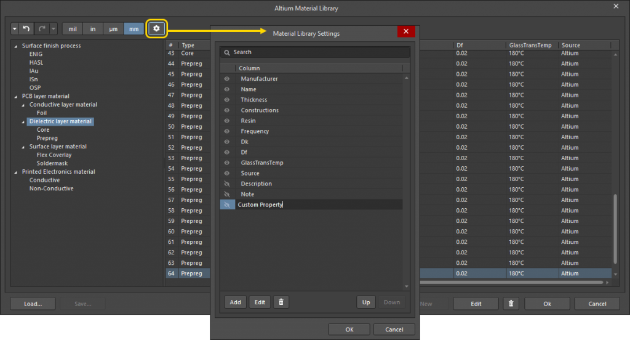Click material table vertical scrollbar thumb
Image resolution: width=630 pixels, height=340 pixels.
(x=615, y=229)
